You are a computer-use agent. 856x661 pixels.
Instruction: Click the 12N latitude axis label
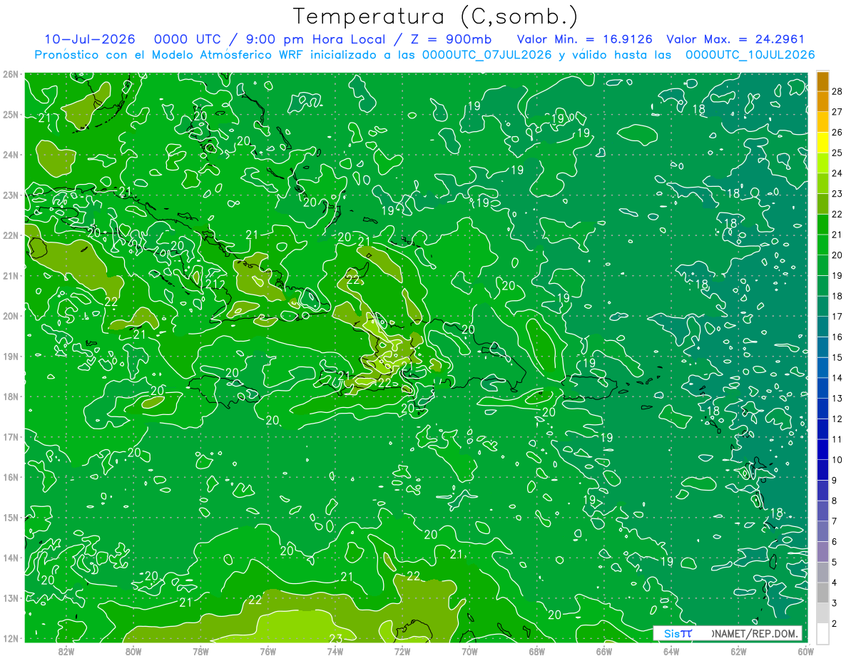pos(10,638)
